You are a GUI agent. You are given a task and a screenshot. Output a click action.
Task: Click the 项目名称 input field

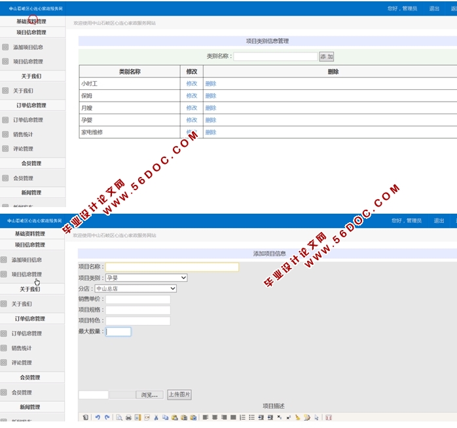172,267
